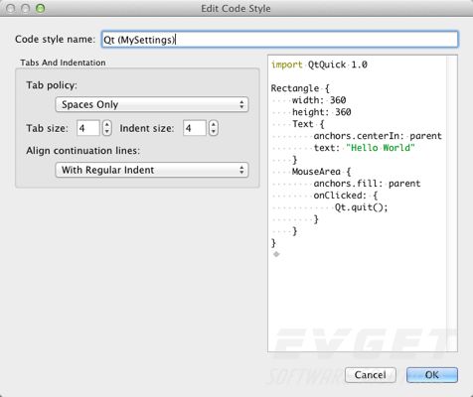Click the 'Tab policy:' label
The width and height of the screenshot is (473, 397).
coord(52,85)
